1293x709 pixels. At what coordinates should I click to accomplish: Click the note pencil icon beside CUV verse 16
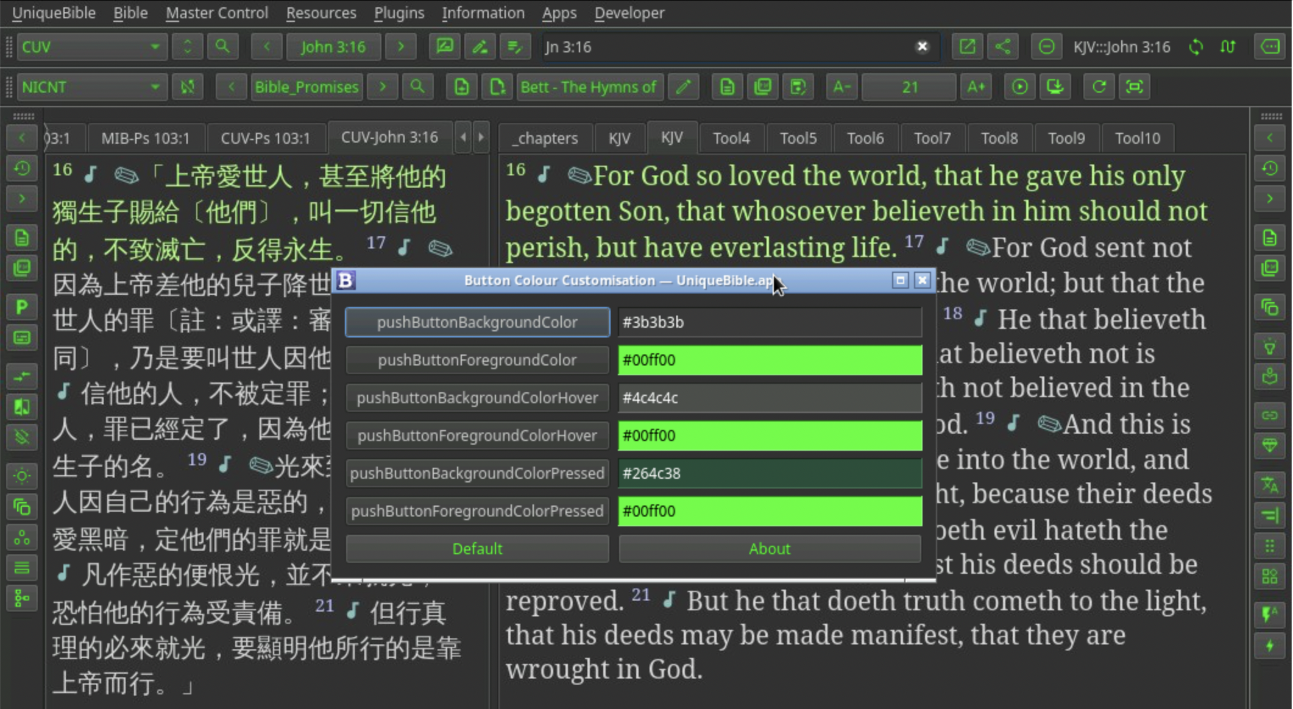point(126,176)
